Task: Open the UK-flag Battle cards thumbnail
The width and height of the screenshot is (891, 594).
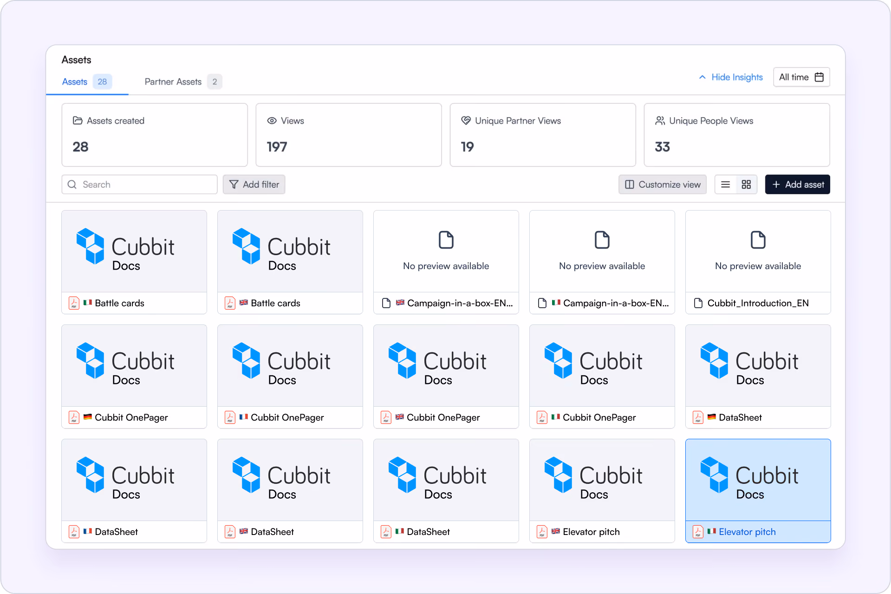Action: (x=290, y=251)
